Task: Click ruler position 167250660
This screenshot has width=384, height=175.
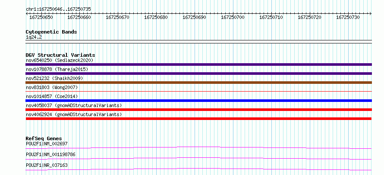Action: (79, 17)
